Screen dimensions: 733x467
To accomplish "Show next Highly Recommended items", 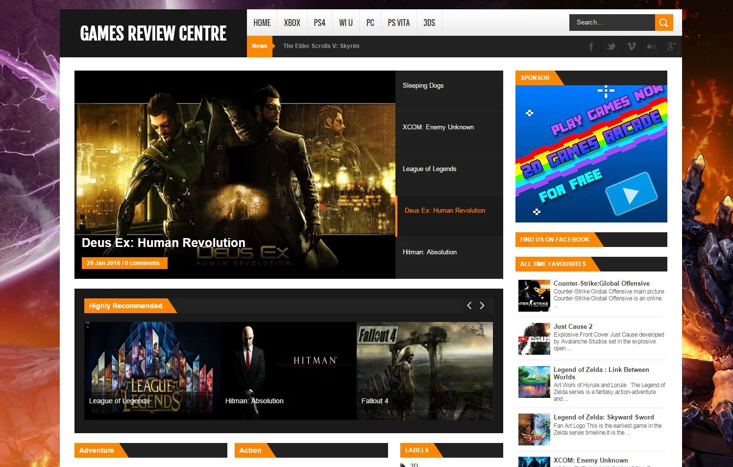I will click(x=482, y=306).
